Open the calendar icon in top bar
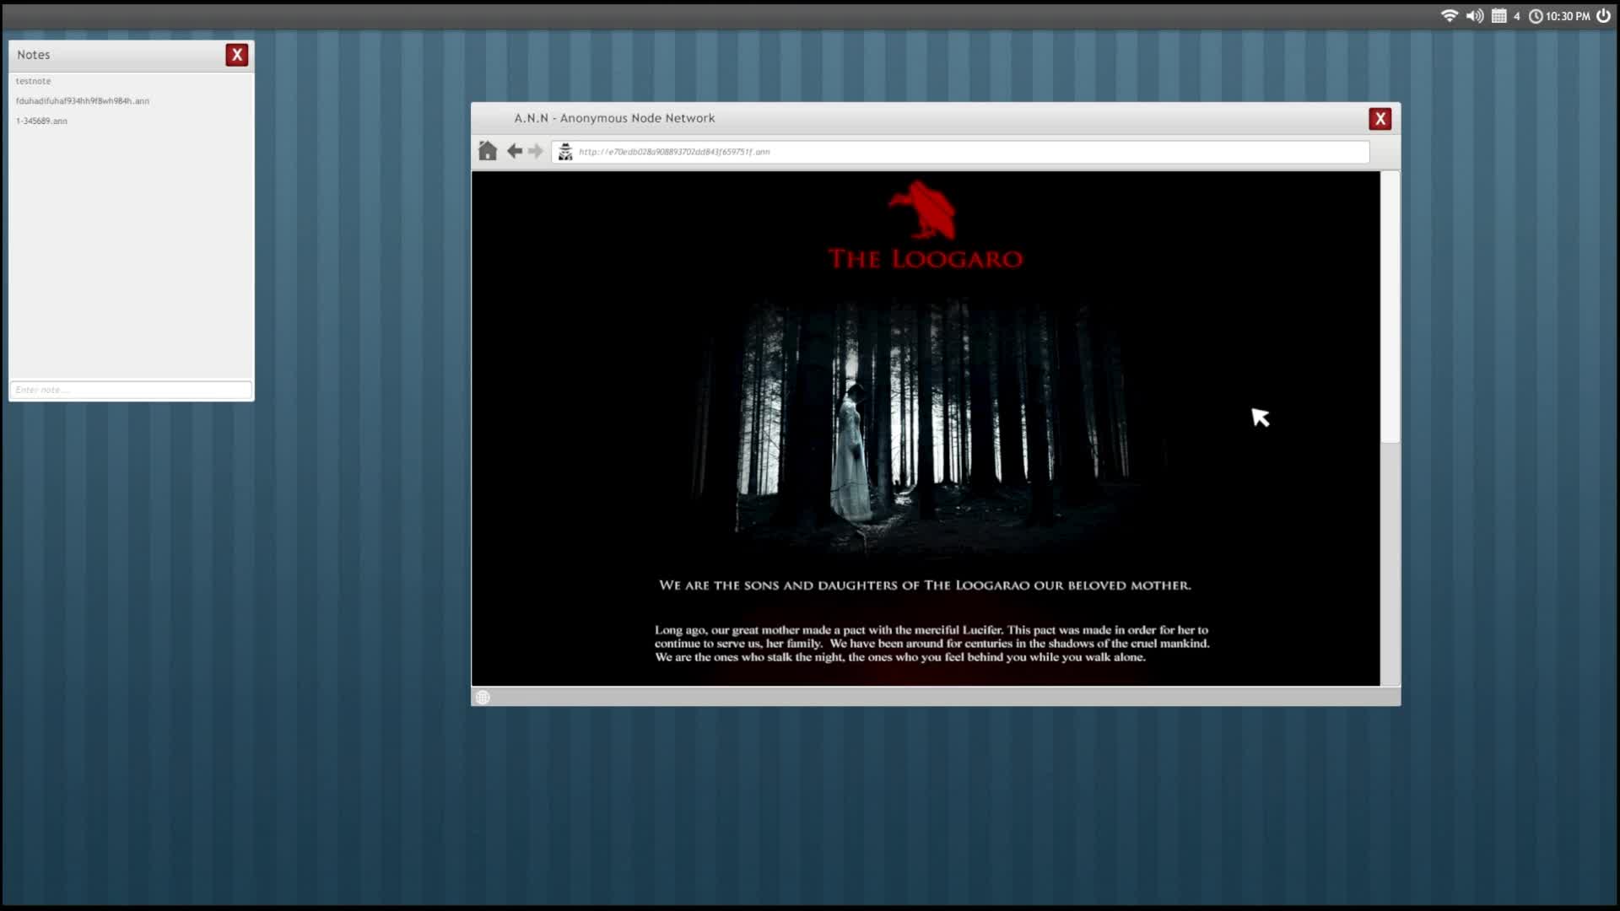Viewport: 1620px width, 911px height. click(1498, 16)
